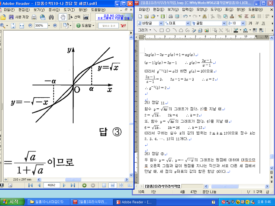Click the zoom out minus button

tap(30, 25)
